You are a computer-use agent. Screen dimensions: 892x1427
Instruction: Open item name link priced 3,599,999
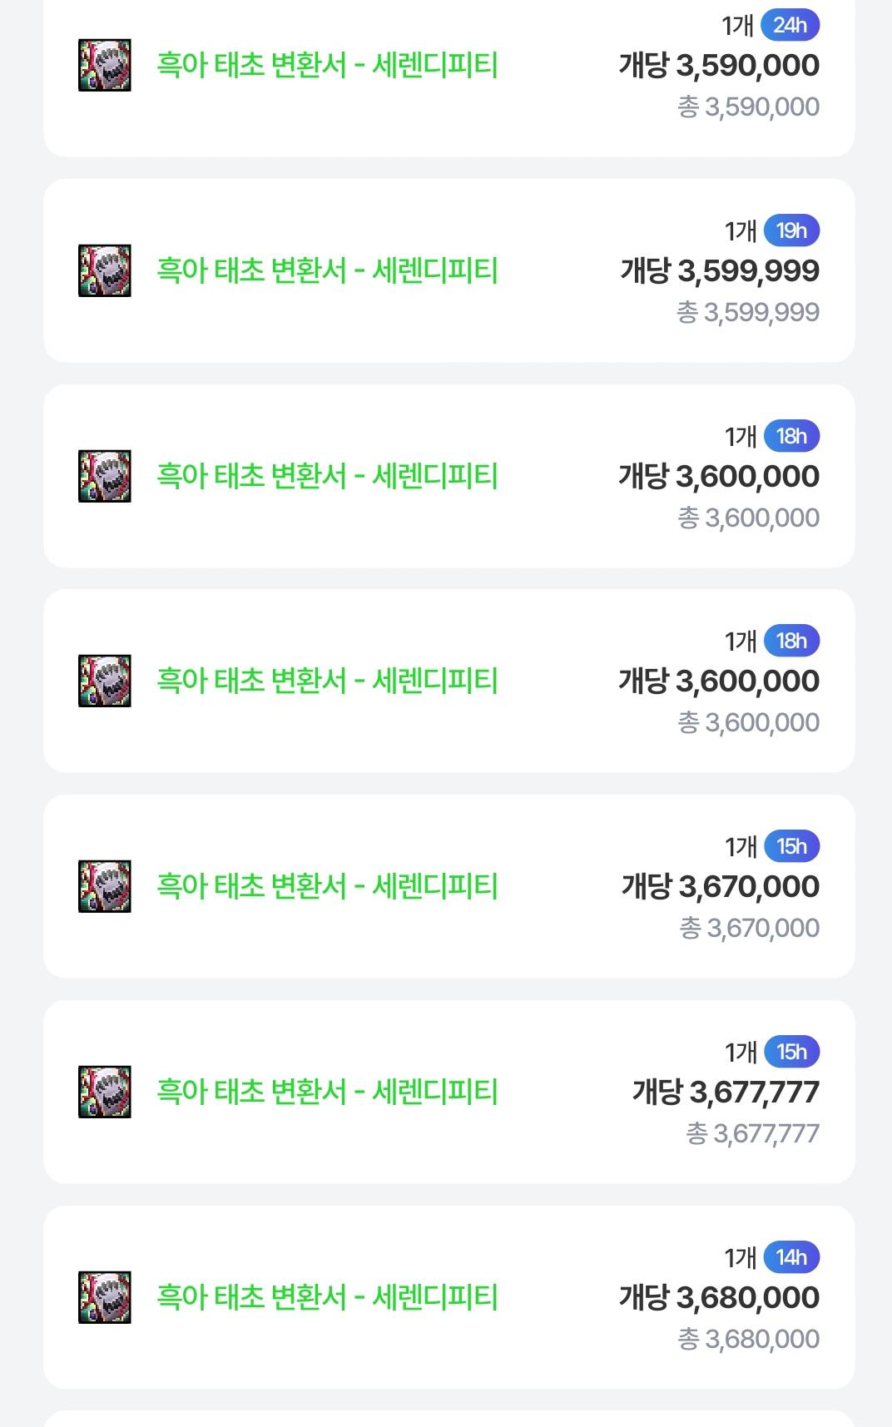(x=328, y=270)
